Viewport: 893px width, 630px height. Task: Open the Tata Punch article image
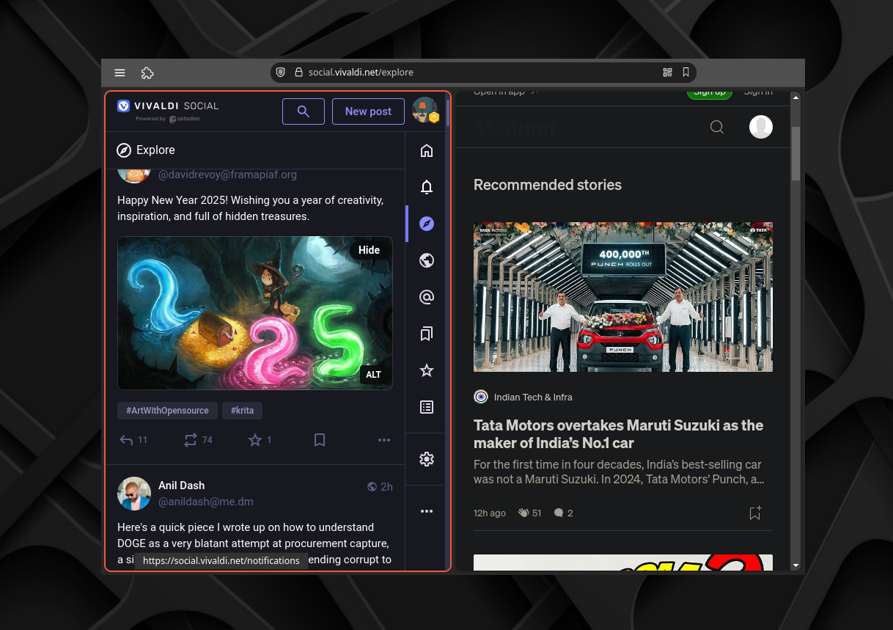point(623,297)
